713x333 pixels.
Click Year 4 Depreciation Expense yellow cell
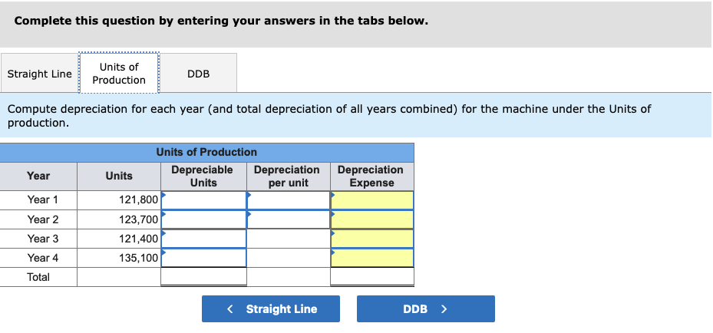372,258
